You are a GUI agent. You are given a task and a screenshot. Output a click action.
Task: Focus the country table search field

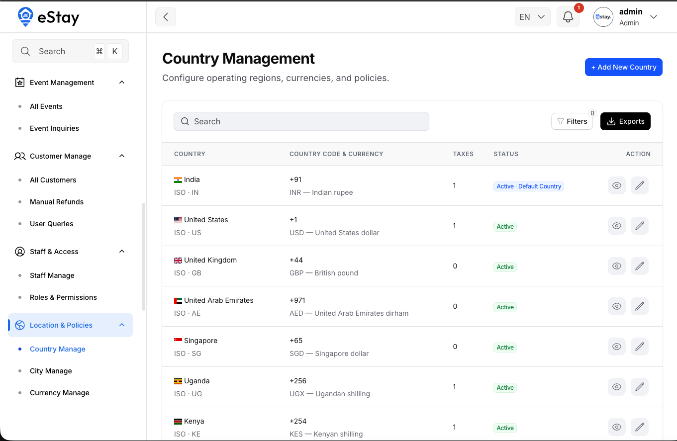[x=301, y=121]
